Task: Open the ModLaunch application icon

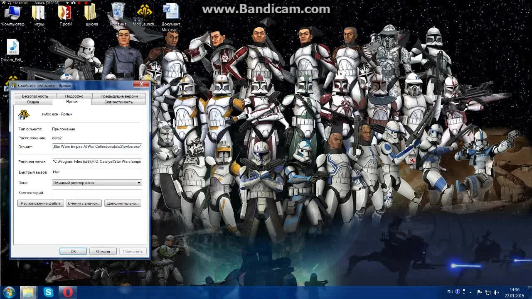Action: (145, 10)
